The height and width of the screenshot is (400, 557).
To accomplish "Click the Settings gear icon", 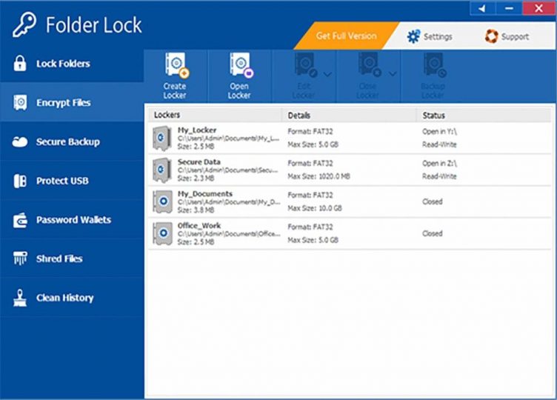I will pyautogui.click(x=413, y=36).
